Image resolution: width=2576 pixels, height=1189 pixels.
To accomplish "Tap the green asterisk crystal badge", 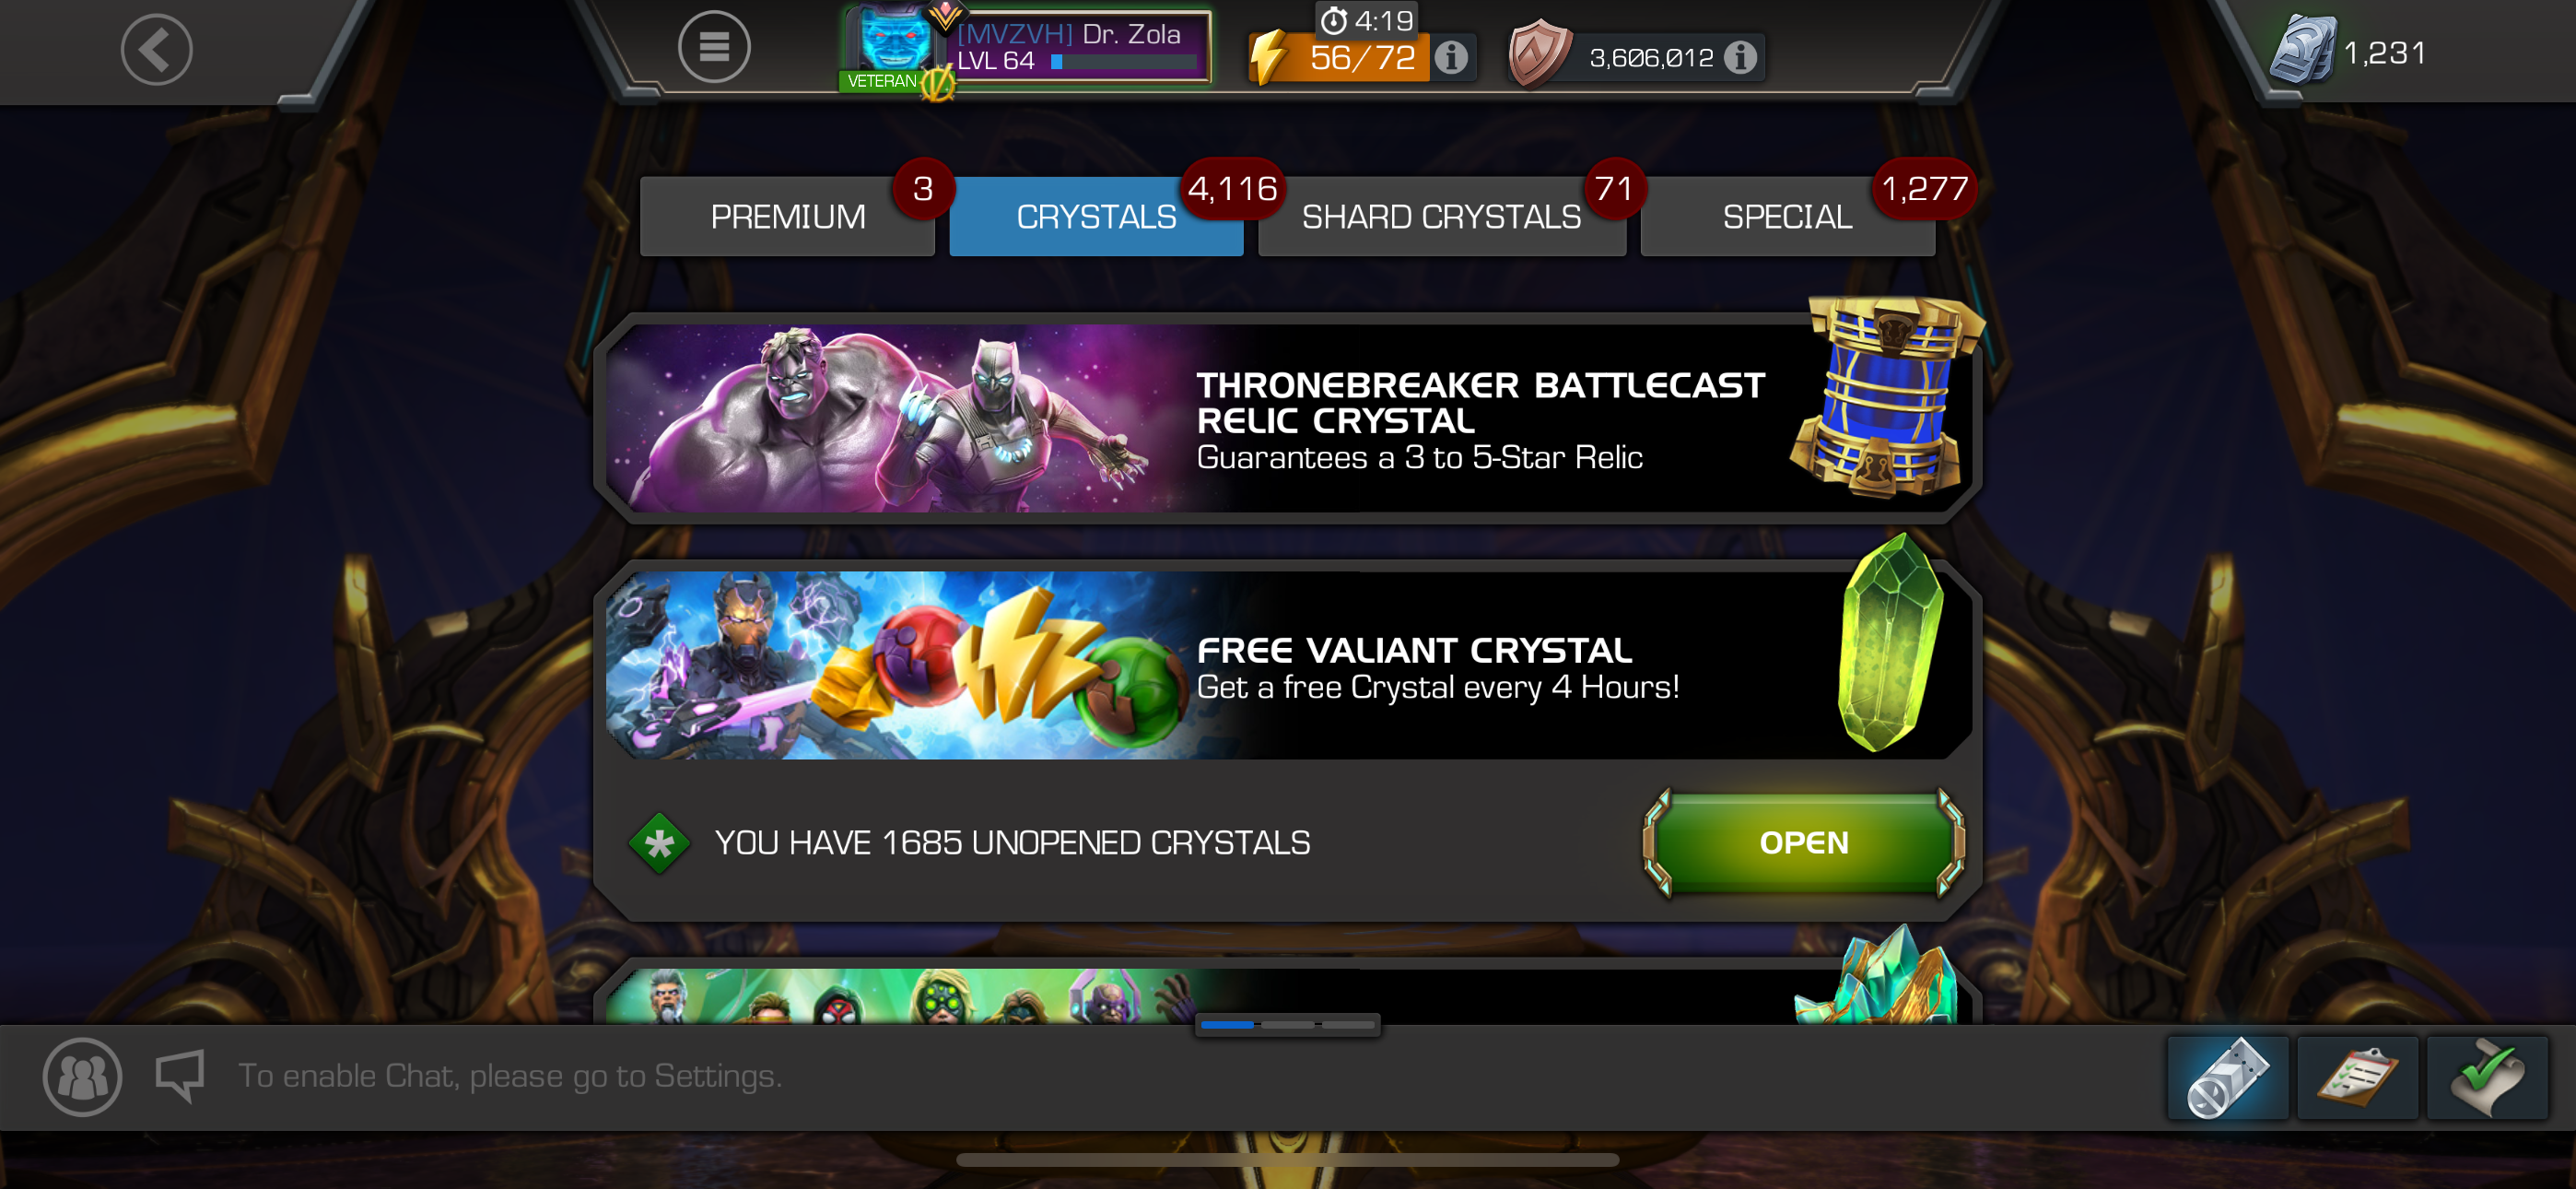I will (659, 843).
